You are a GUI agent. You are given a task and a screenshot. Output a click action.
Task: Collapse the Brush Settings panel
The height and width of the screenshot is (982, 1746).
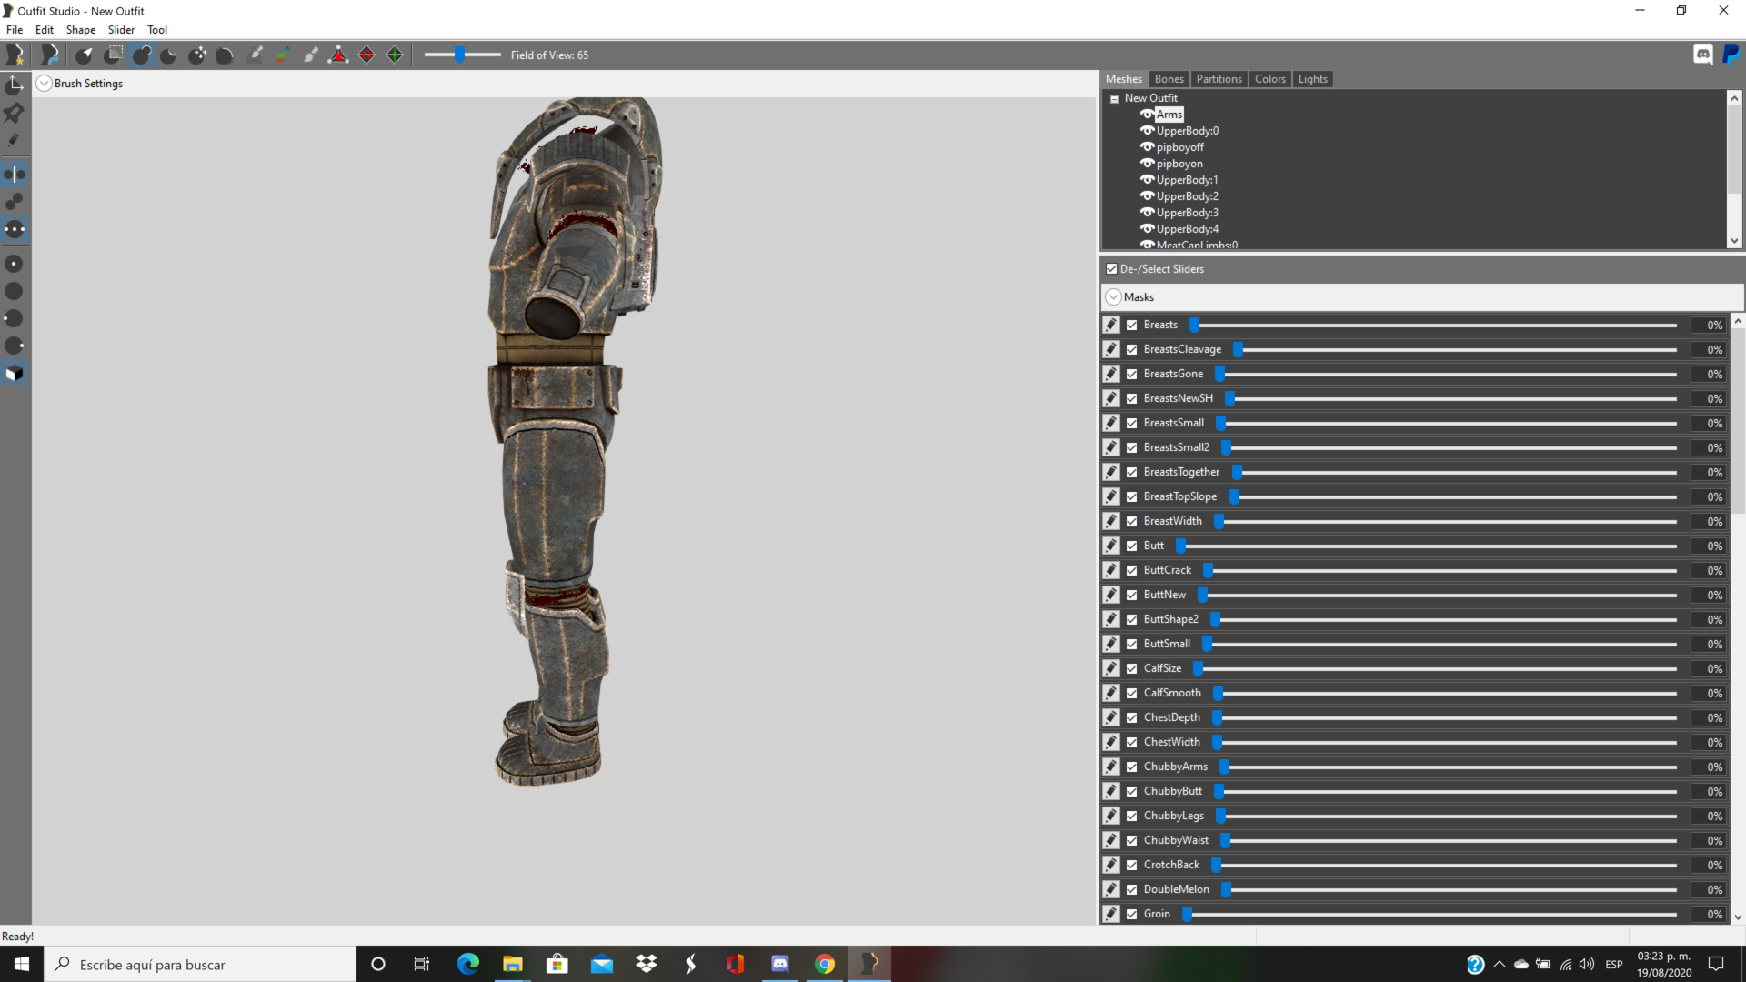pos(44,84)
